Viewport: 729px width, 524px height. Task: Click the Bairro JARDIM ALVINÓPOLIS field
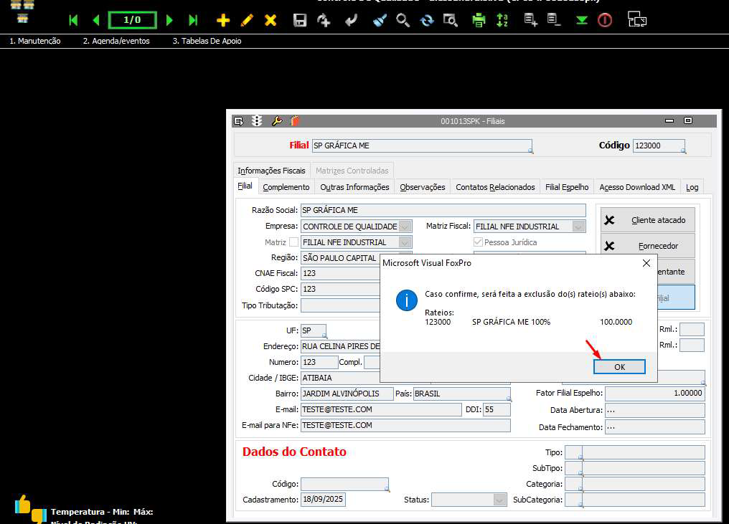347,394
